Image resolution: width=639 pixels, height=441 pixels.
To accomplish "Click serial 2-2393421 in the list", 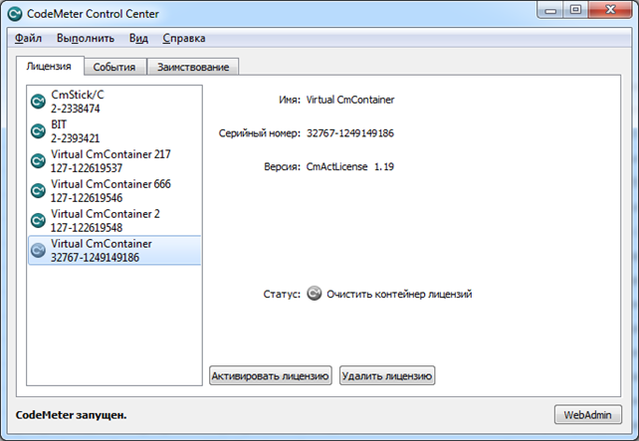I will 75,138.
